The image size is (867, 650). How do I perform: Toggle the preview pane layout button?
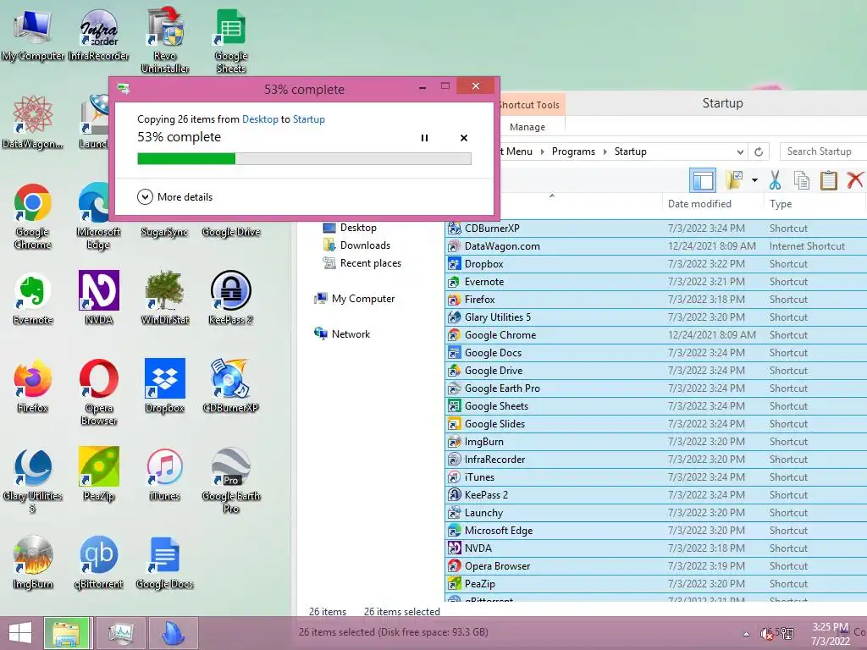coord(703,180)
